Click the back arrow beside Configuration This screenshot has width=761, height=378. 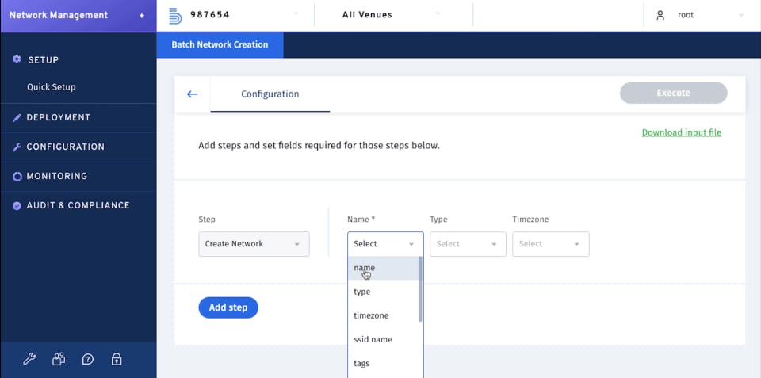pos(192,94)
